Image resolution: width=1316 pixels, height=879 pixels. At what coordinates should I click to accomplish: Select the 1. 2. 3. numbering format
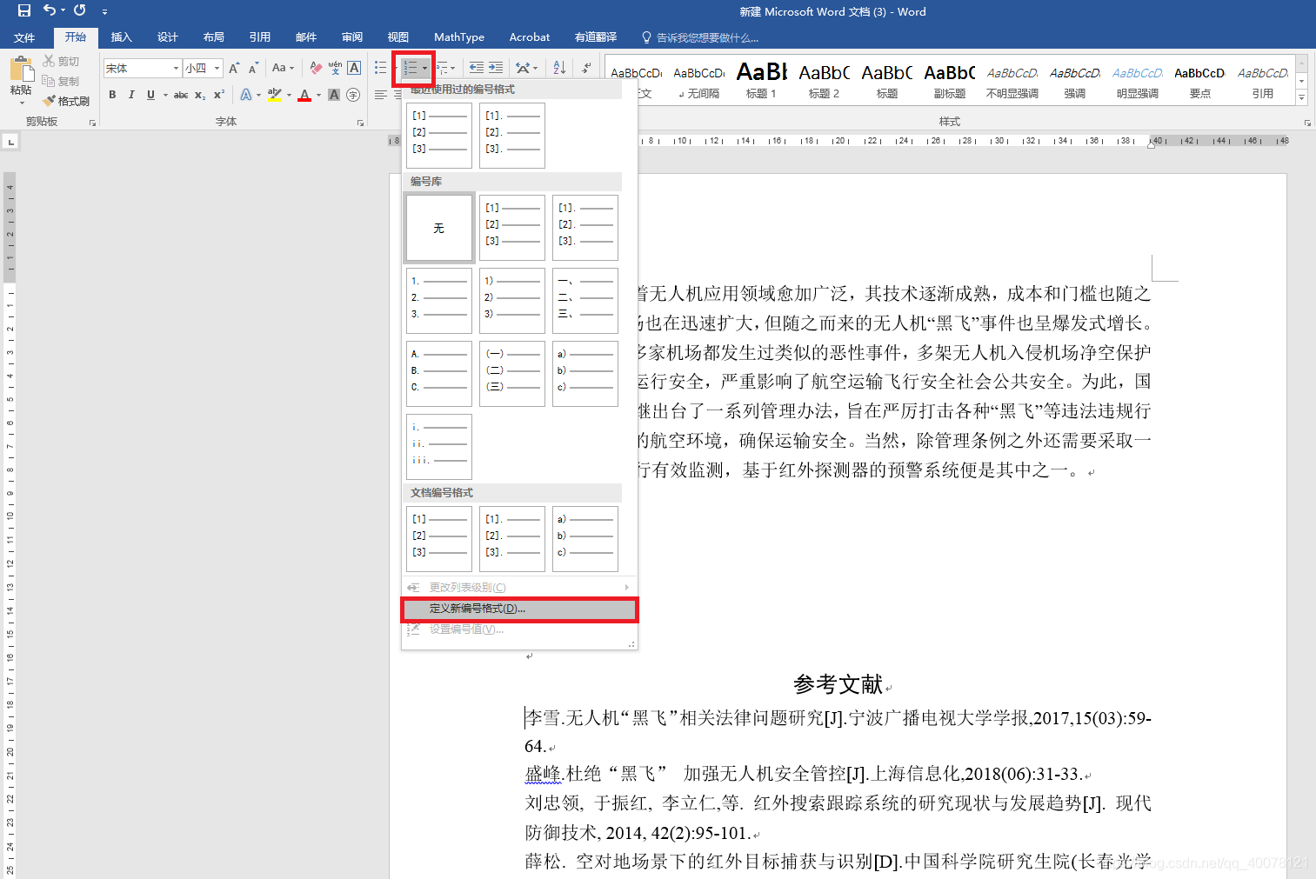coord(439,301)
